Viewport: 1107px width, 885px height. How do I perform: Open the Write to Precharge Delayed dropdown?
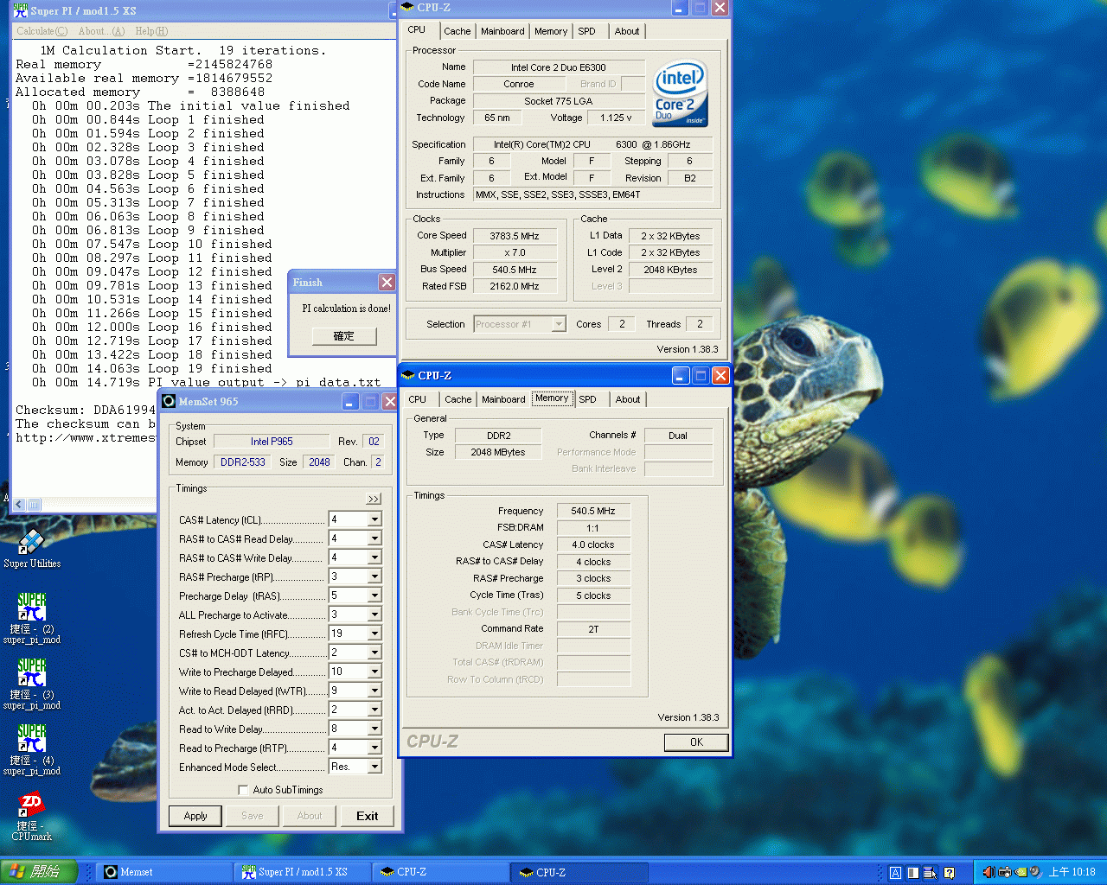click(374, 672)
